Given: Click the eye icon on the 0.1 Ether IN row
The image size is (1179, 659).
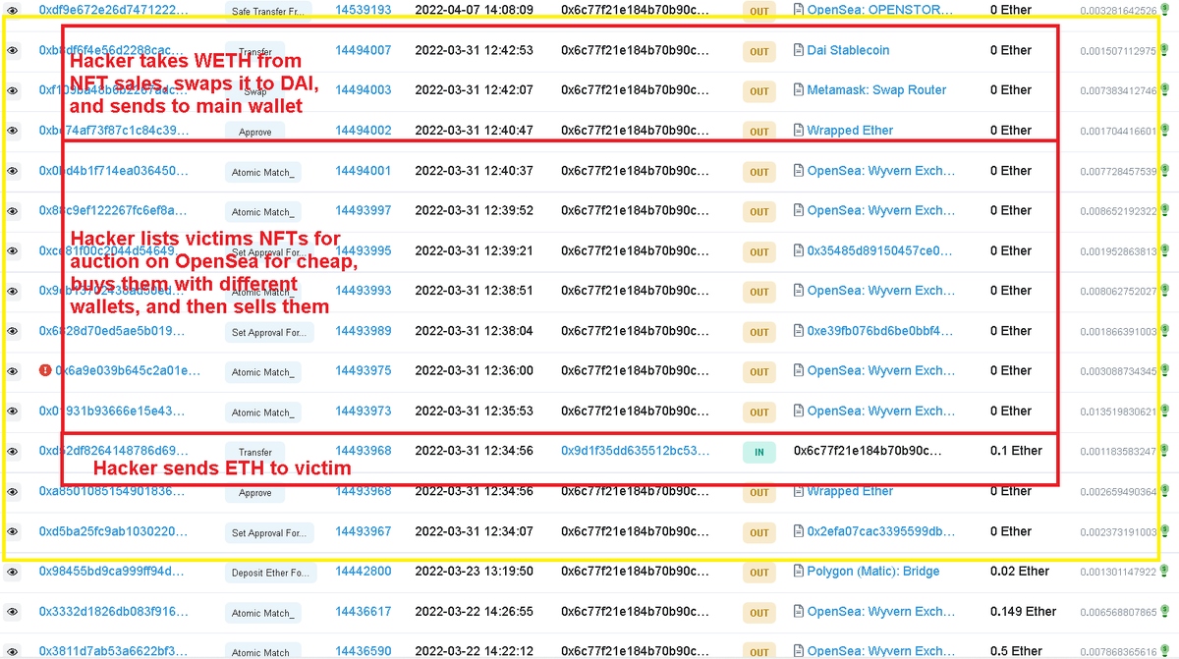Looking at the screenshot, I should (13, 452).
